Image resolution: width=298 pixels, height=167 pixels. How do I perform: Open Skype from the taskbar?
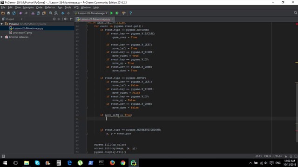(x=37, y=163)
